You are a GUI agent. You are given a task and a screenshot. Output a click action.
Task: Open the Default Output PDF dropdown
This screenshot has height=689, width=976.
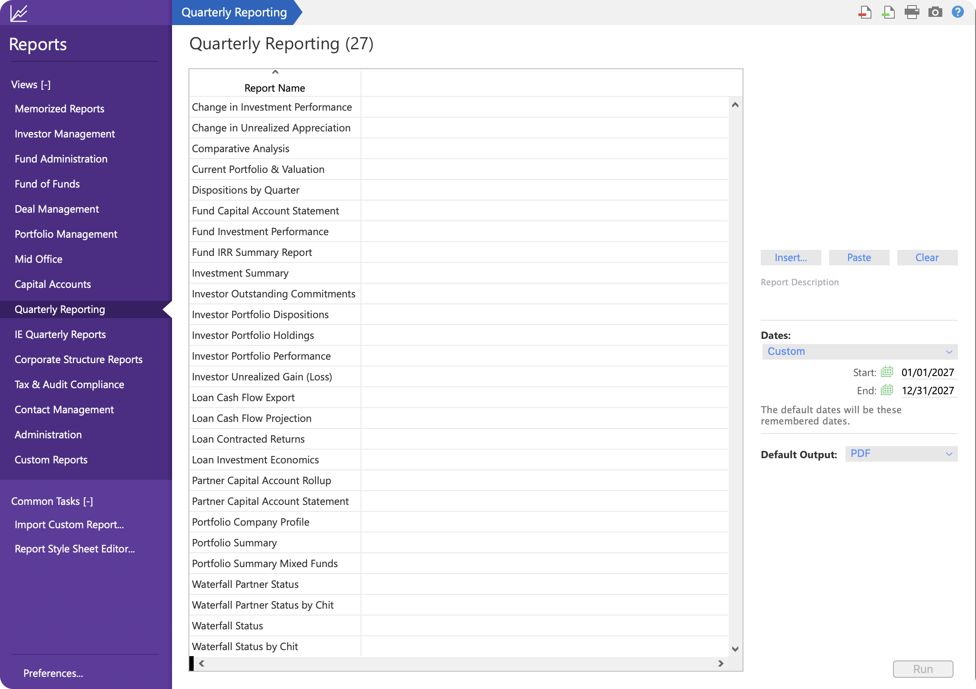[901, 454]
